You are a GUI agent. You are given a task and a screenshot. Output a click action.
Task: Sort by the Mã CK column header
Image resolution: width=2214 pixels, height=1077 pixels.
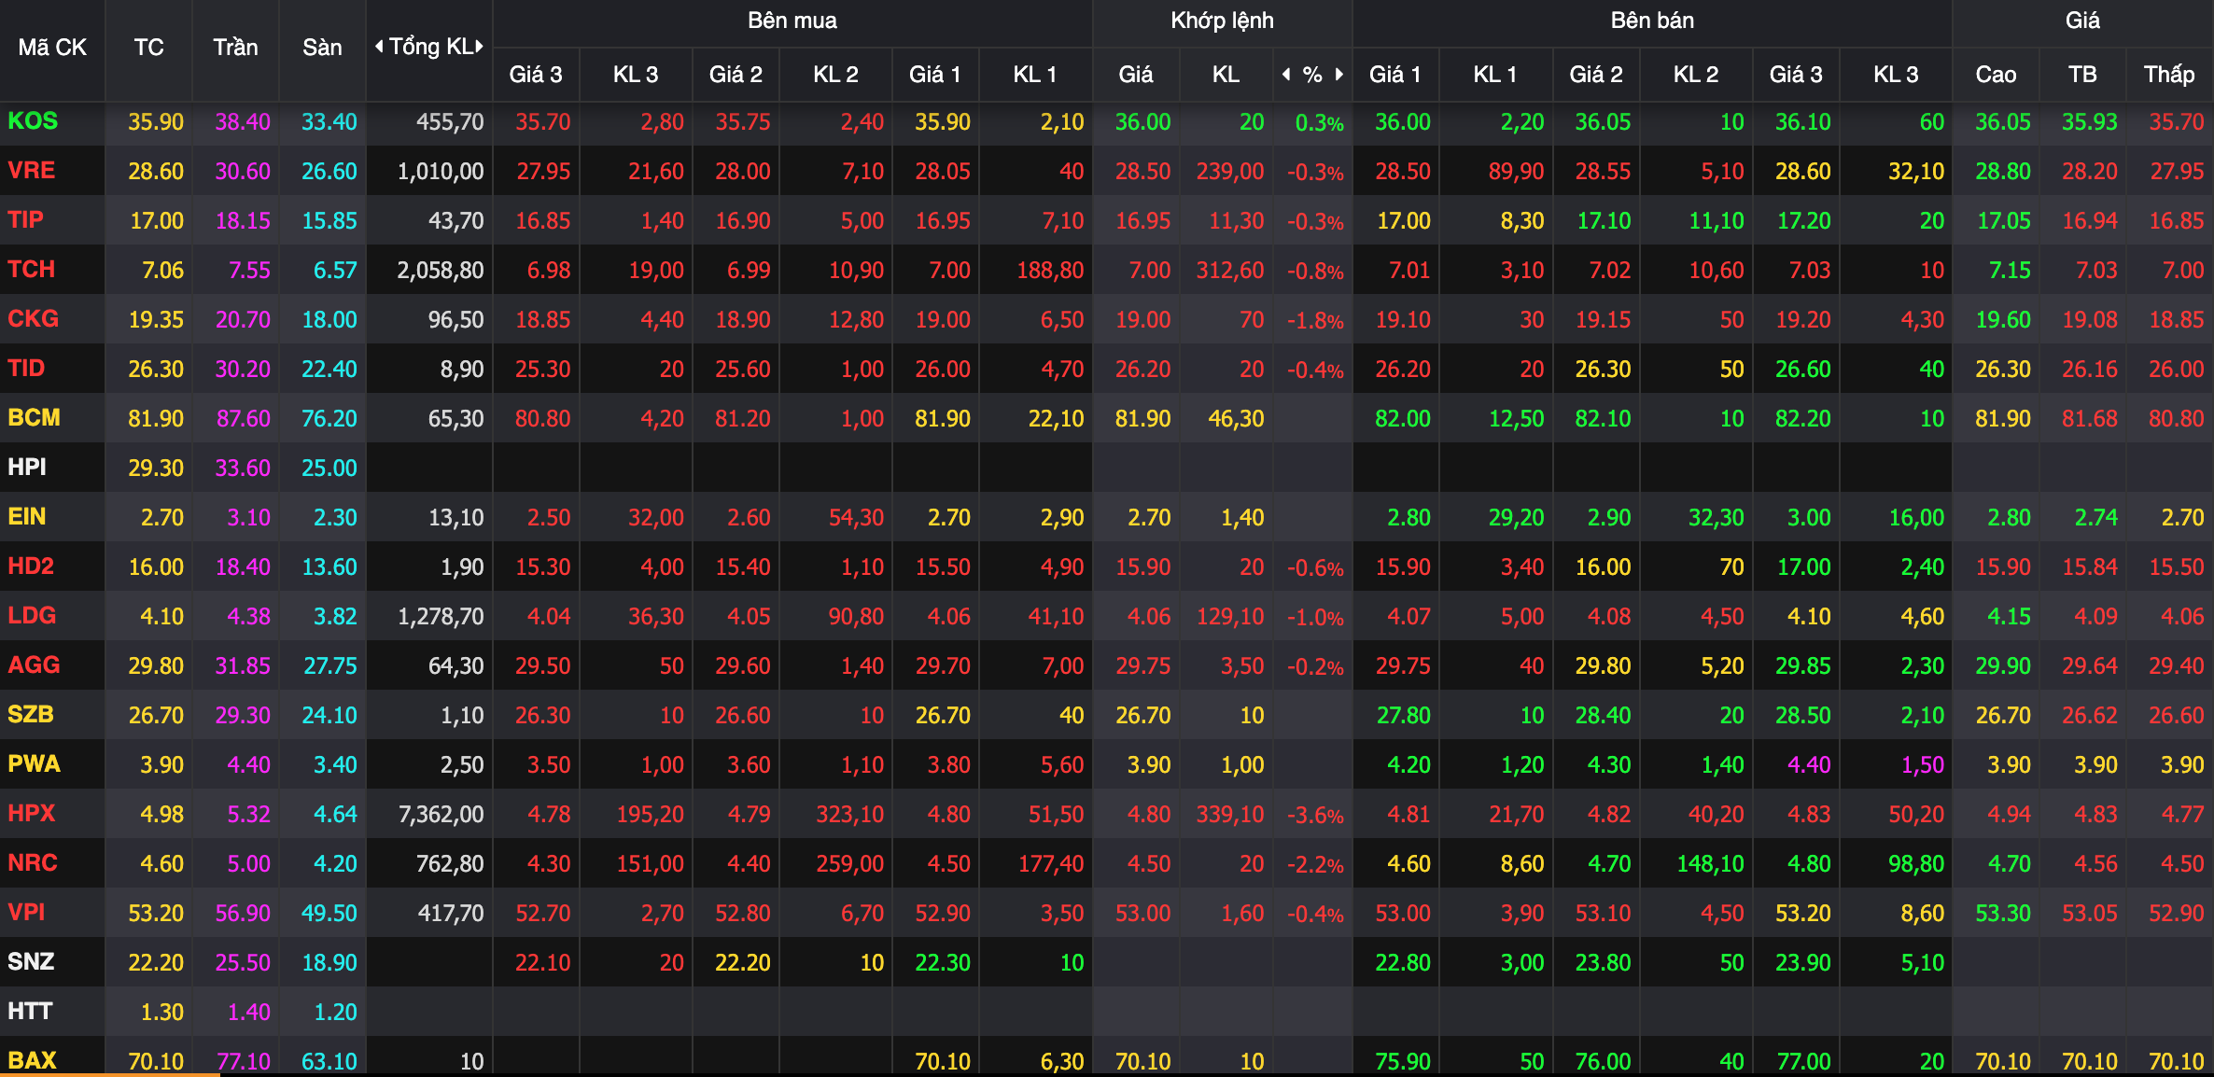tap(52, 48)
